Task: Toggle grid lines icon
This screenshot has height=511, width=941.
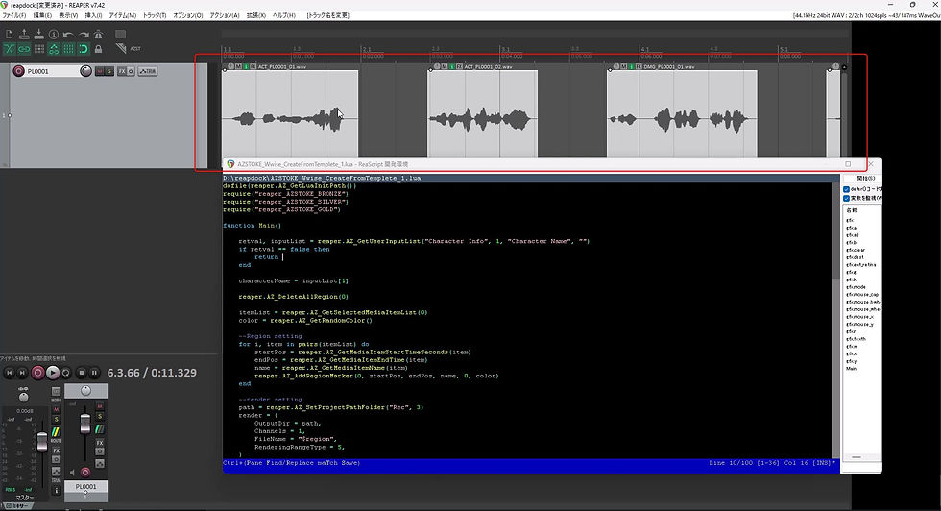Action: (68, 49)
